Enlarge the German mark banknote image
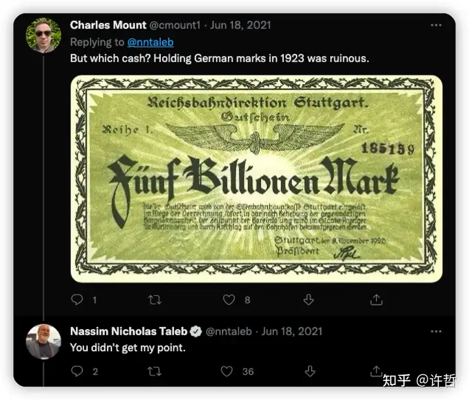This screenshot has width=469, height=400. point(256,179)
